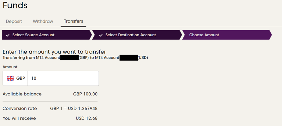Screen dimensions: 282x126
Task: Focus the amount input showing 10
Action: pos(63,78)
